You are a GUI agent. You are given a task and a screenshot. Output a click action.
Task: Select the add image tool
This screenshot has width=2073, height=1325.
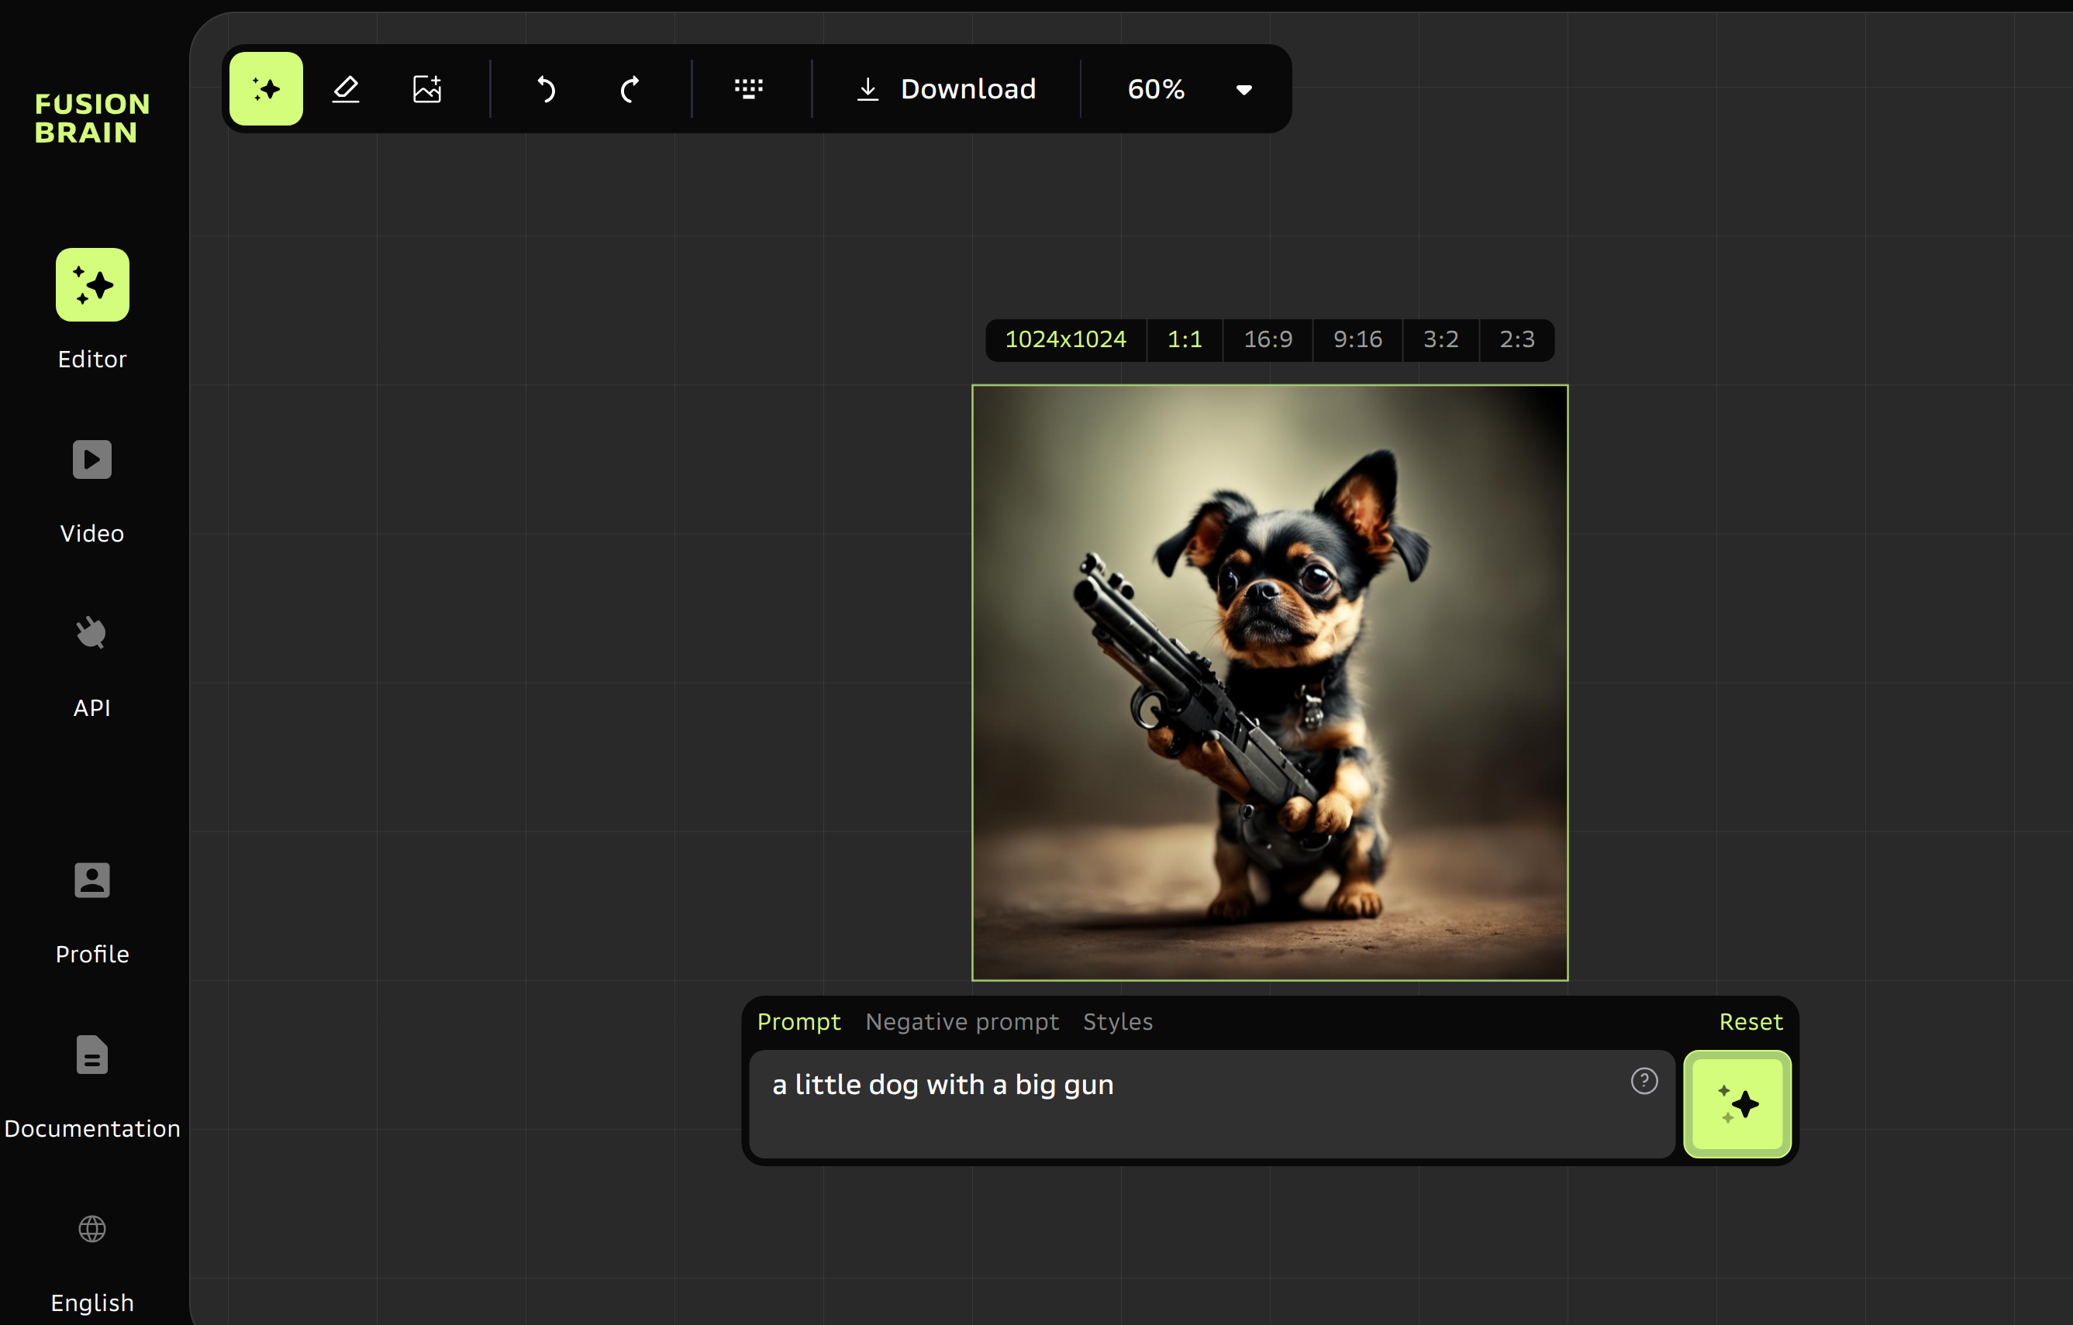426,88
